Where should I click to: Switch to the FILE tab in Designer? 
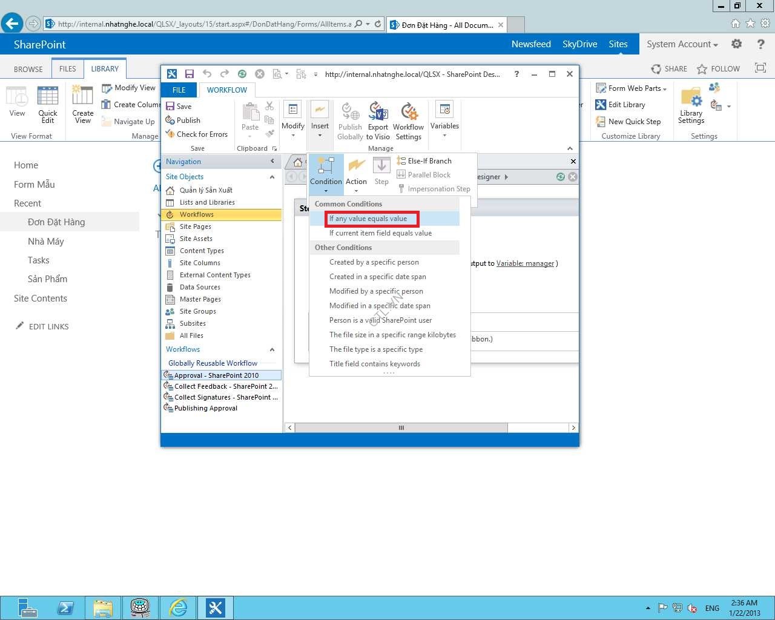pos(179,90)
